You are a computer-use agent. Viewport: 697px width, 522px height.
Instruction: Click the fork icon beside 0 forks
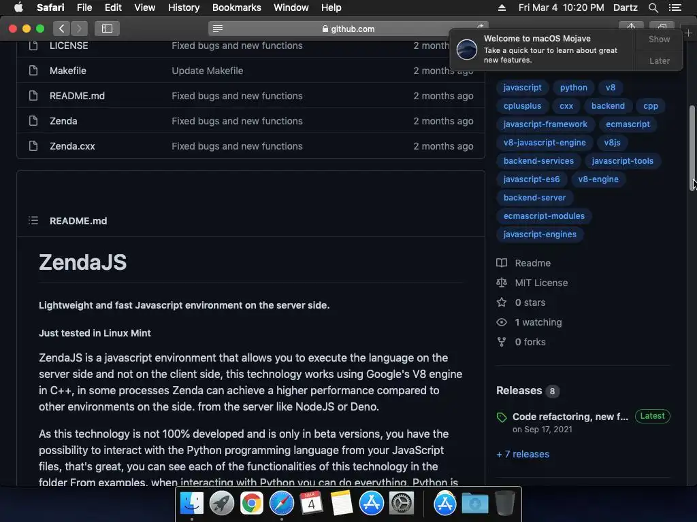tap(502, 343)
